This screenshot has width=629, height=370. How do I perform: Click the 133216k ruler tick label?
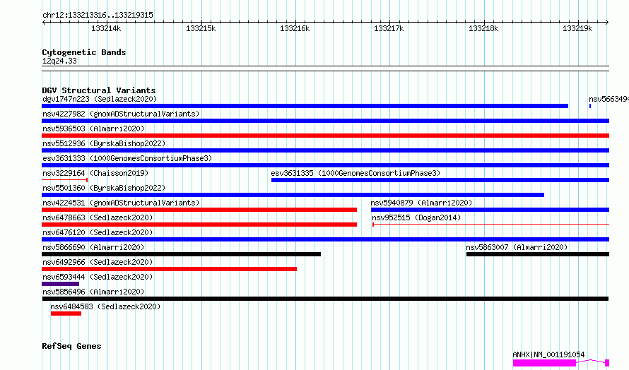pos(295,28)
